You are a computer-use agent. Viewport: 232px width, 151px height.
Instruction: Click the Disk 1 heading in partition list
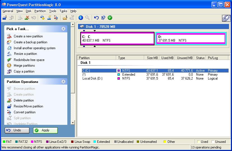[x=85, y=63]
